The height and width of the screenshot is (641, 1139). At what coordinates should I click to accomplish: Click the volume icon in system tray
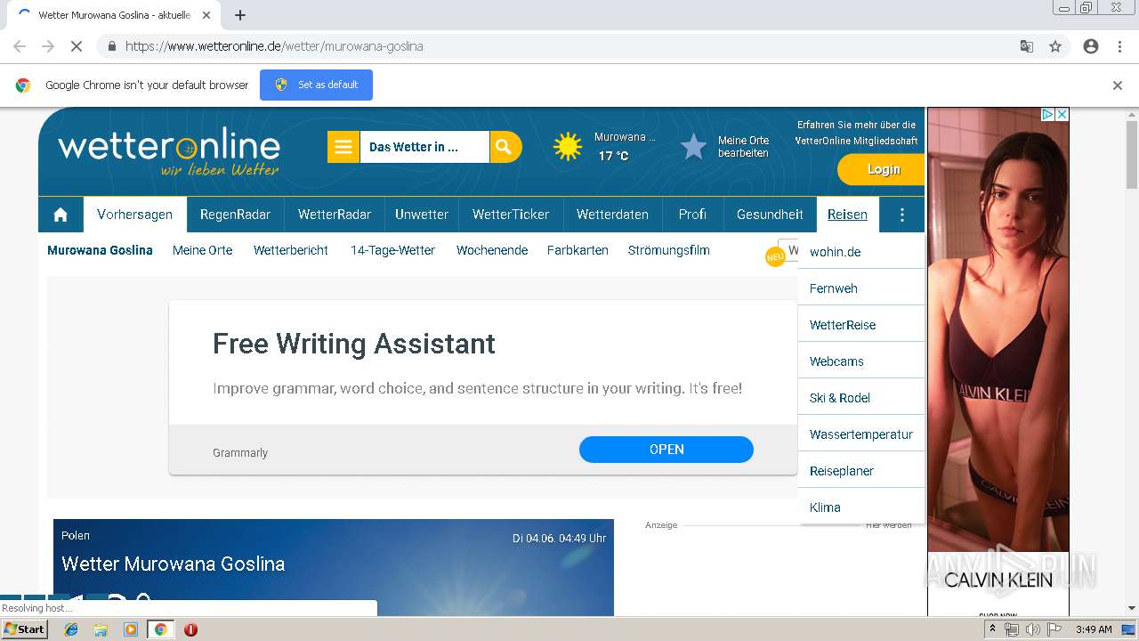pos(1033,629)
